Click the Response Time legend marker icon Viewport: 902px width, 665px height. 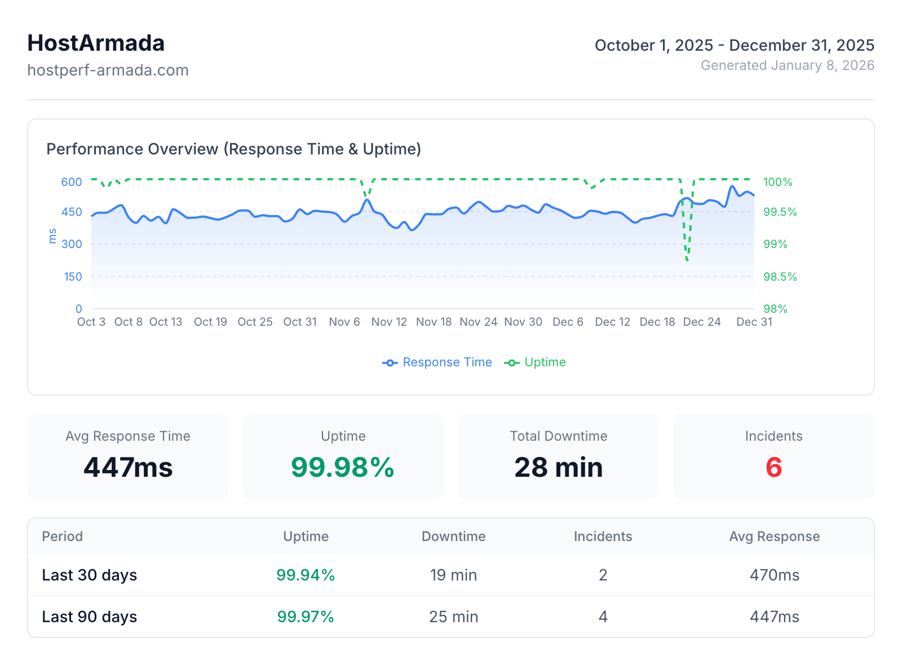click(x=390, y=362)
